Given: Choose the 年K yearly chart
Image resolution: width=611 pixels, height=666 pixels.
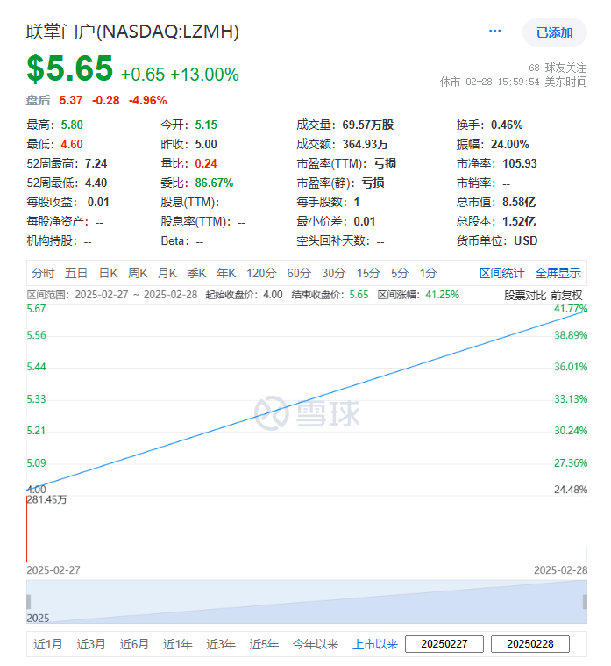Looking at the screenshot, I should tap(226, 273).
